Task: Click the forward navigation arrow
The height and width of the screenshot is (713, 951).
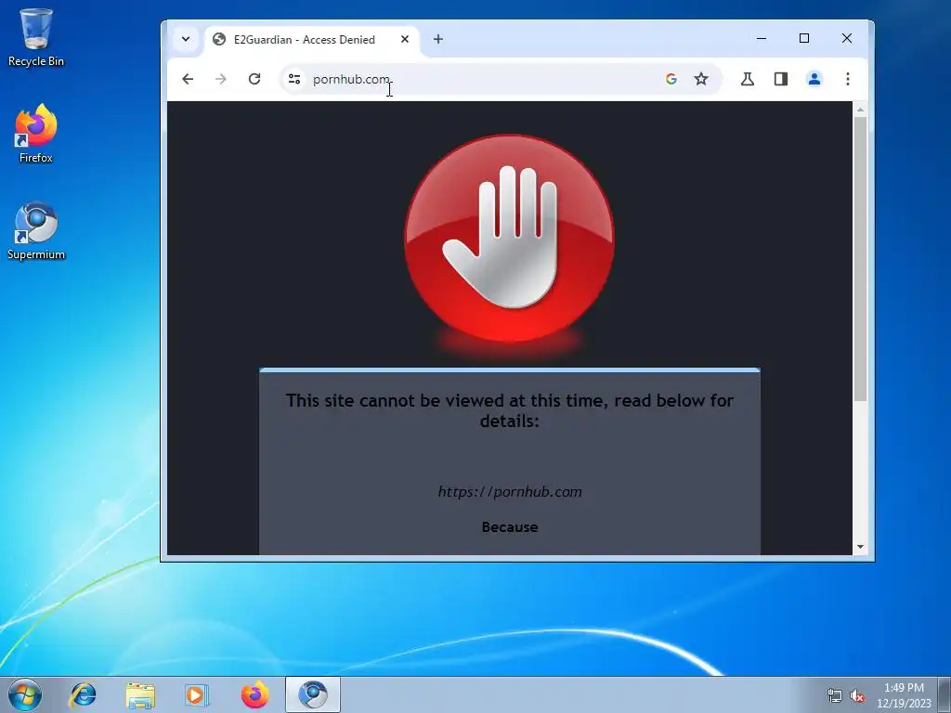Action: pos(221,79)
